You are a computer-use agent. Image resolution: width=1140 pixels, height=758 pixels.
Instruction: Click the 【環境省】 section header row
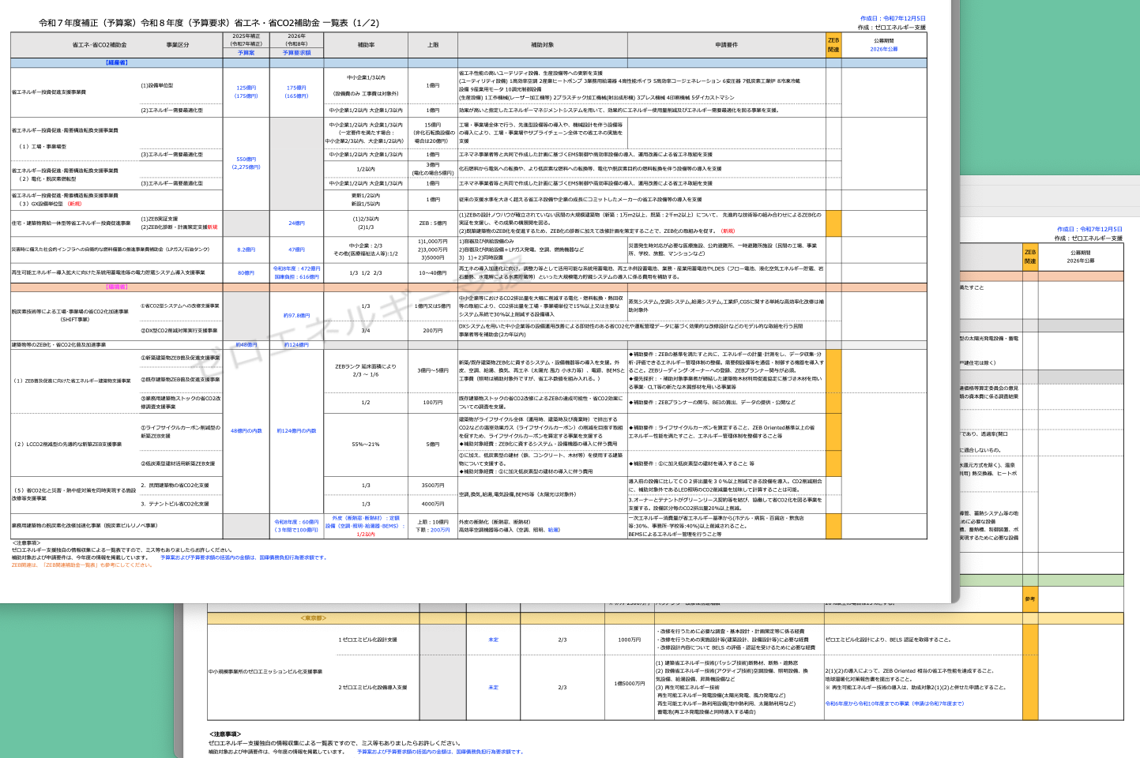(x=116, y=287)
